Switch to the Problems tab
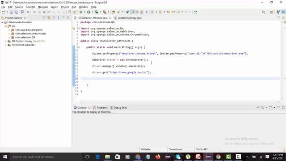286x161 pixels. pos(100,108)
